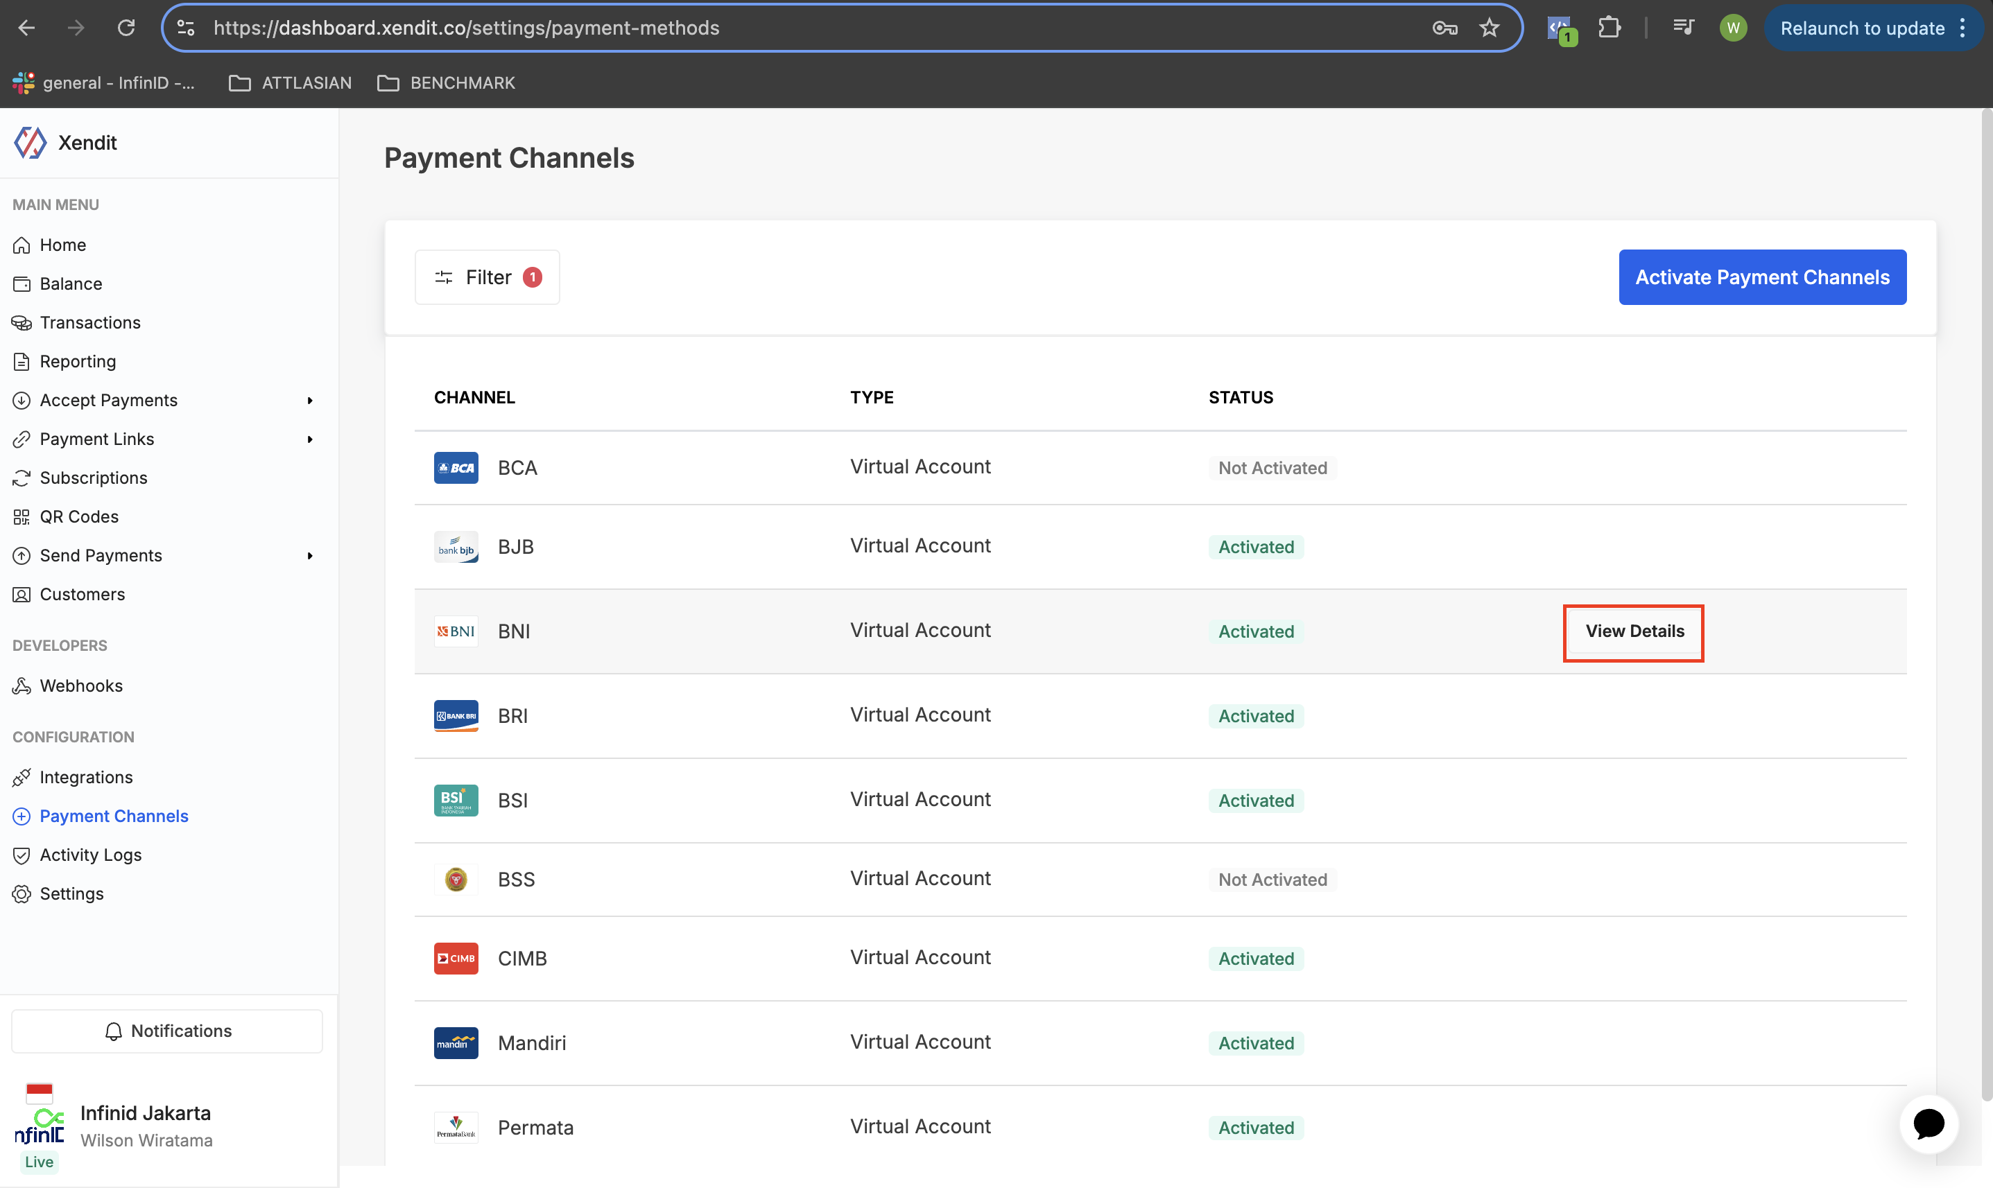The width and height of the screenshot is (1993, 1188).
Task: Click View Details for BNI
Action: coord(1634,631)
